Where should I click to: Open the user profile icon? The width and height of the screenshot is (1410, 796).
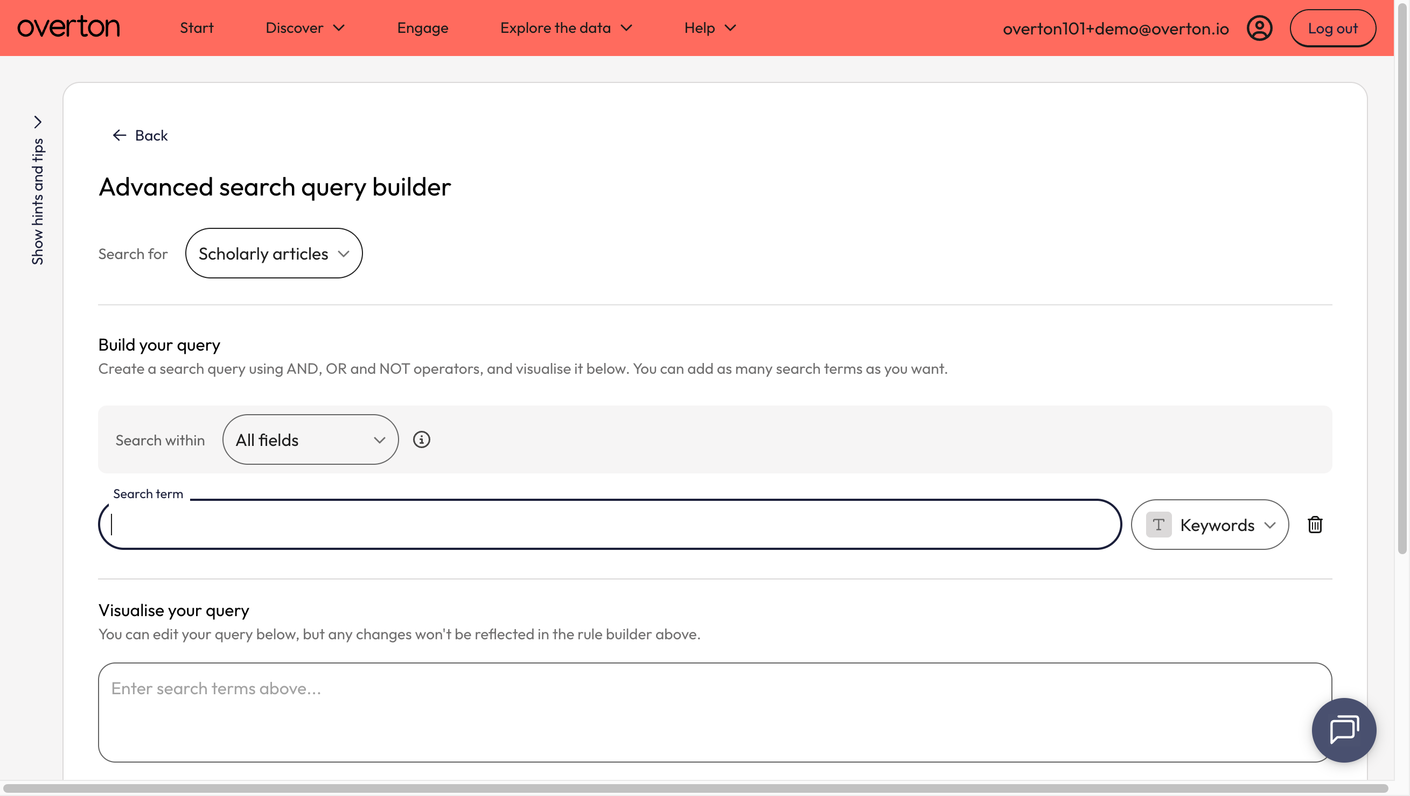point(1260,28)
